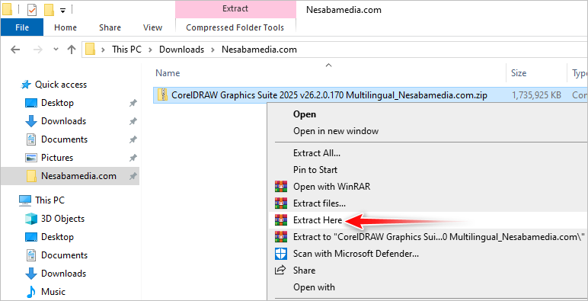Select Quick access in navigation pane
This screenshot has width=588, height=301.
pyautogui.click(x=61, y=85)
